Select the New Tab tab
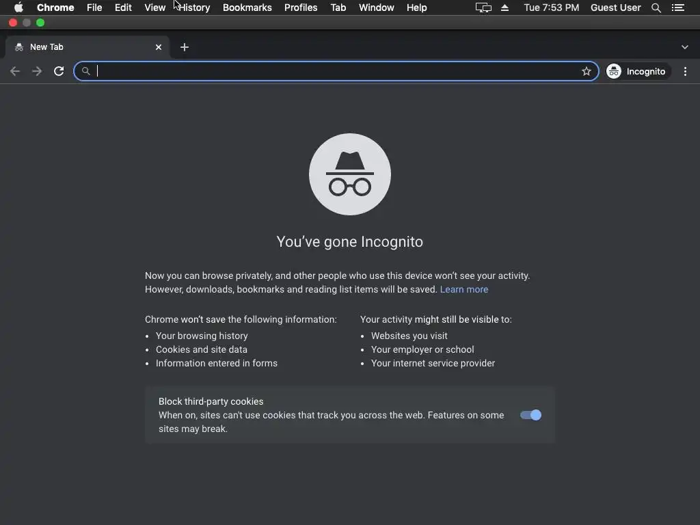Screen dimensions: 700x525 click(x=87, y=47)
